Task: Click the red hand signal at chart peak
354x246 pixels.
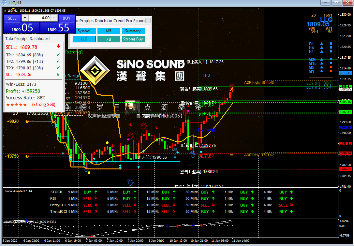Action: click(x=232, y=86)
